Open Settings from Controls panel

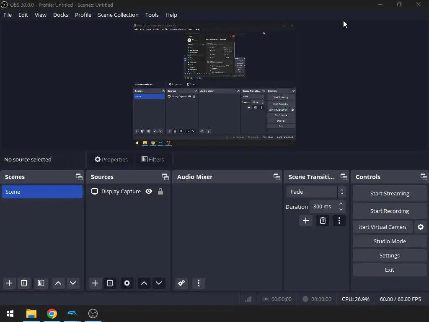(390, 255)
